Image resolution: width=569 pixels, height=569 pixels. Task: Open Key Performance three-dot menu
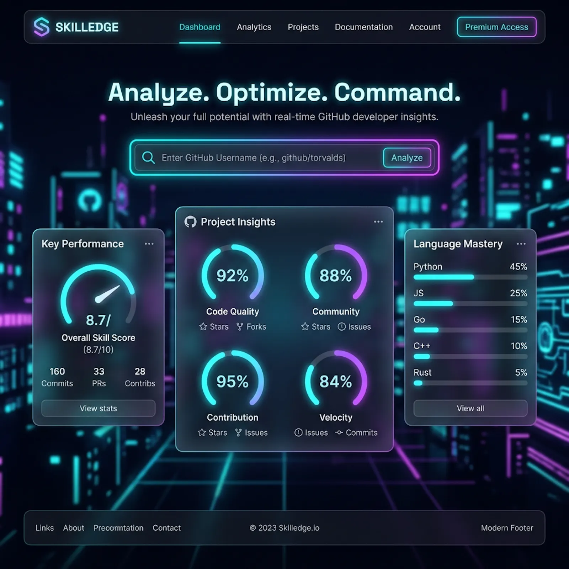(149, 244)
